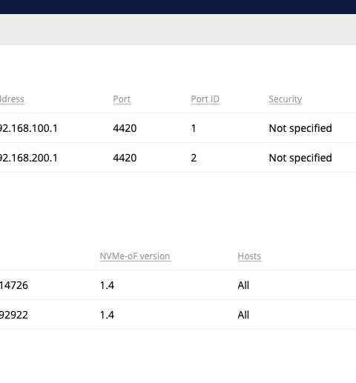356x383 pixels.
Task: Click version 1.4 in the 92922 row
Action: tap(107, 315)
